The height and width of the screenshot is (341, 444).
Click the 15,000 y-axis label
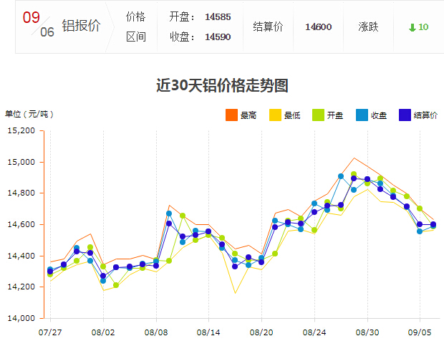[x=21, y=162]
